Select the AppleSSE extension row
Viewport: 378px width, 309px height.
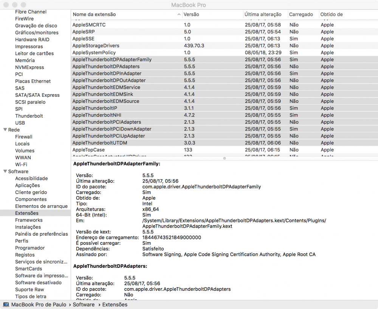[225, 39]
